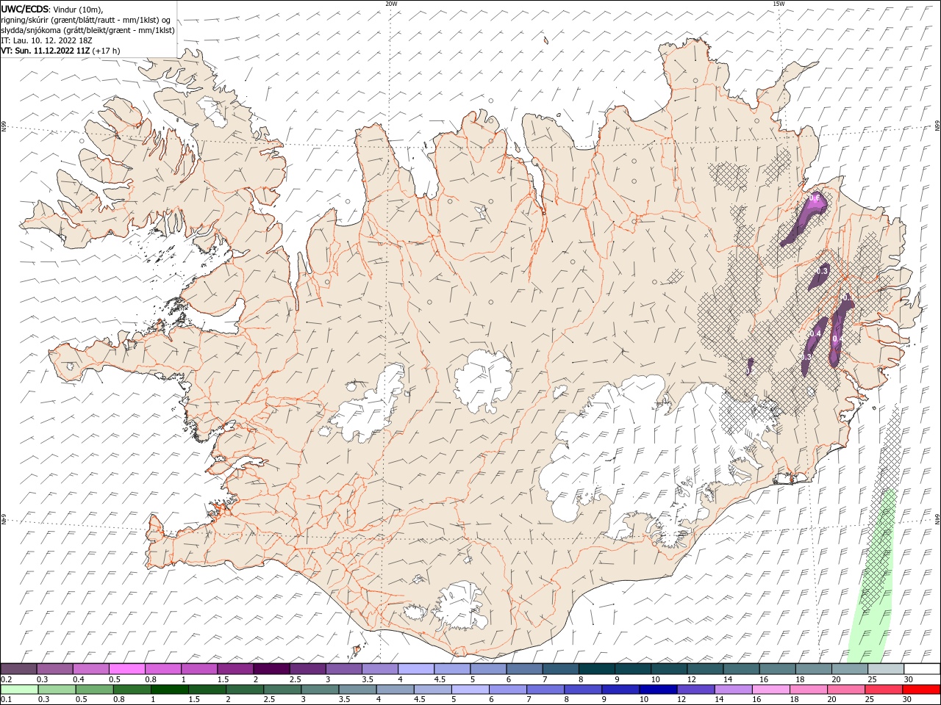This screenshot has height=705, width=941.
Task: Pick periwinkle 6 swatch in rain scale
Action: pyautogui.click(x=507, y=690)
